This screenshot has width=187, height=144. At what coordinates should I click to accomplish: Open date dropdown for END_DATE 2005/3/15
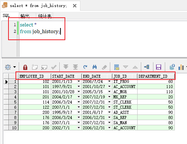[x=109, y=92]
